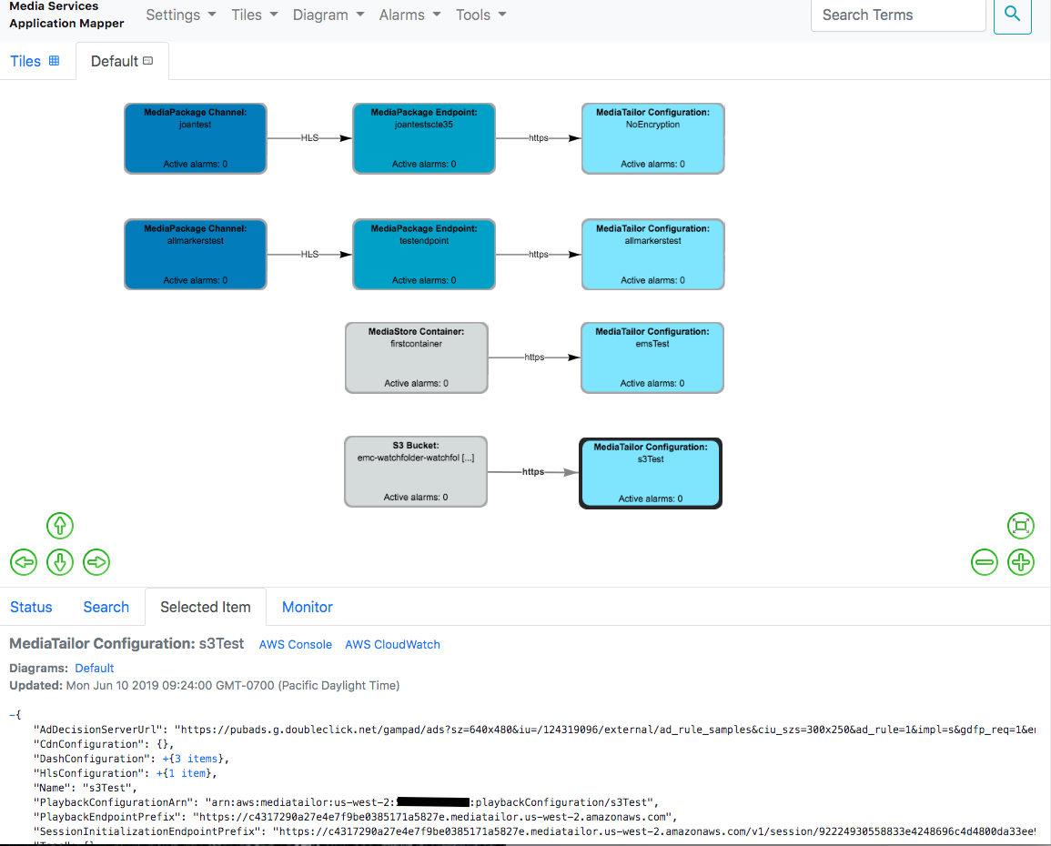Open the Monitor tab

(307, 607)
